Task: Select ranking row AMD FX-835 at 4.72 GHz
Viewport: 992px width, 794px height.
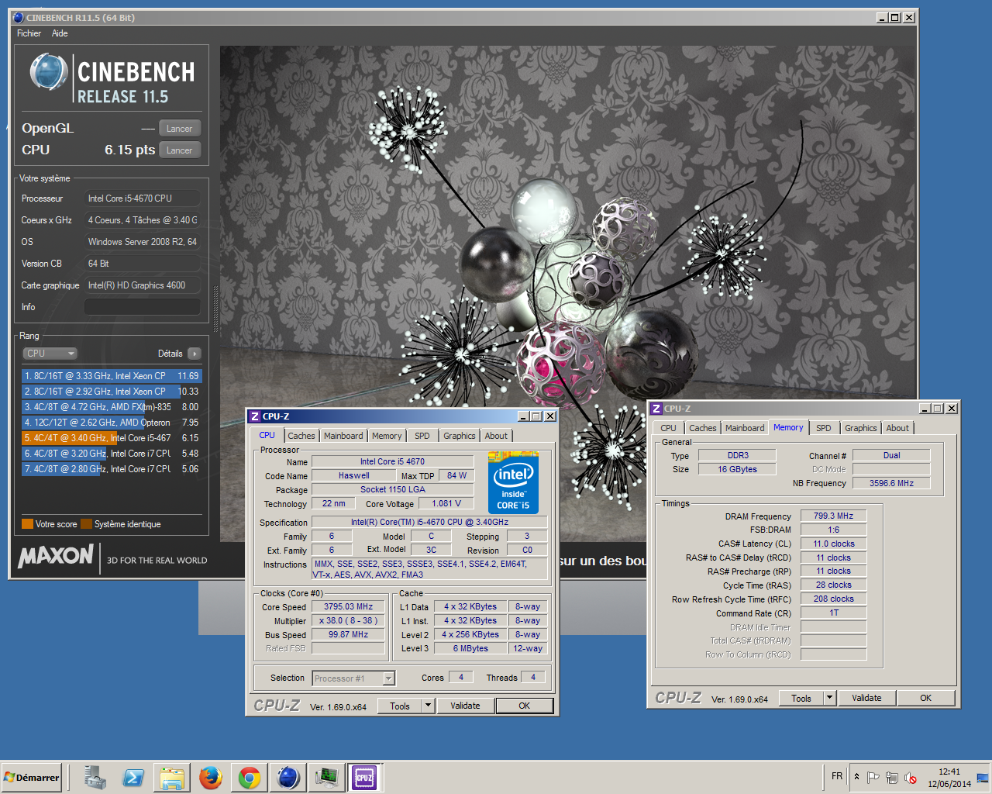Action: click(112, 407)
